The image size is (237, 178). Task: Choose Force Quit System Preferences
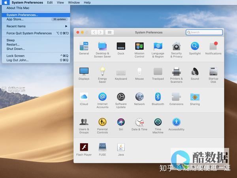[x=36, y=33]
